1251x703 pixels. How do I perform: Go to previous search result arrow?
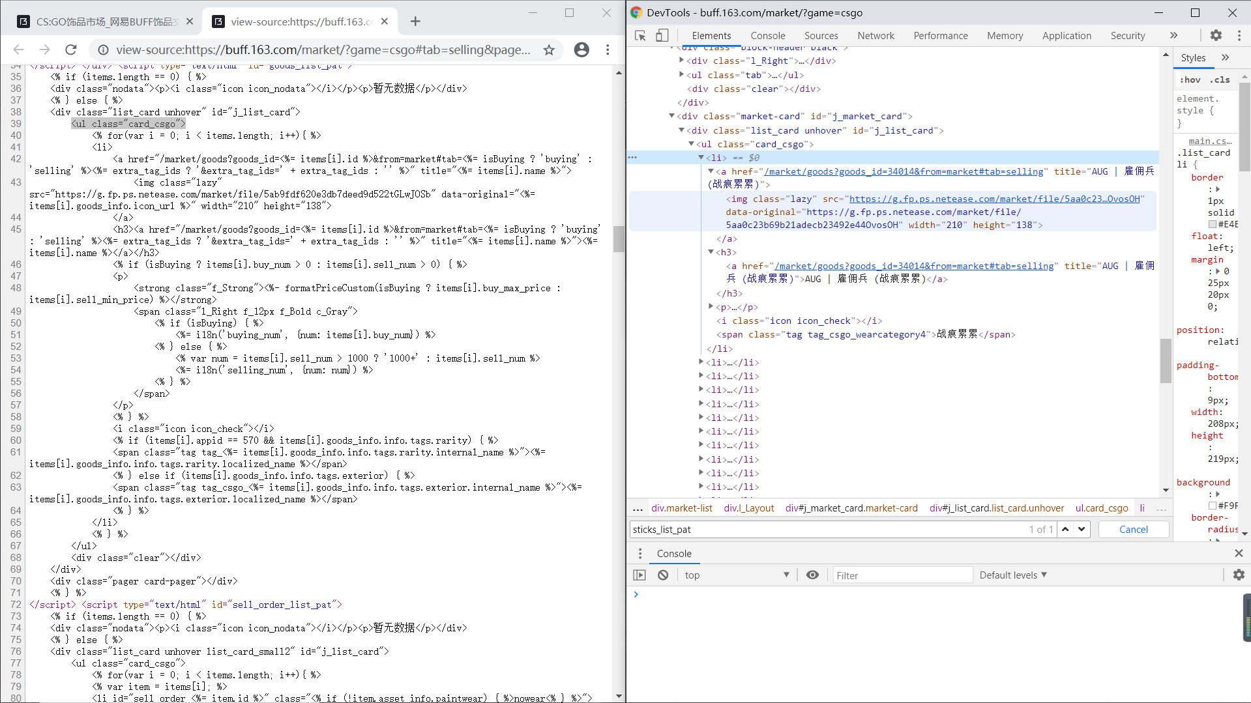point(1065,530)
